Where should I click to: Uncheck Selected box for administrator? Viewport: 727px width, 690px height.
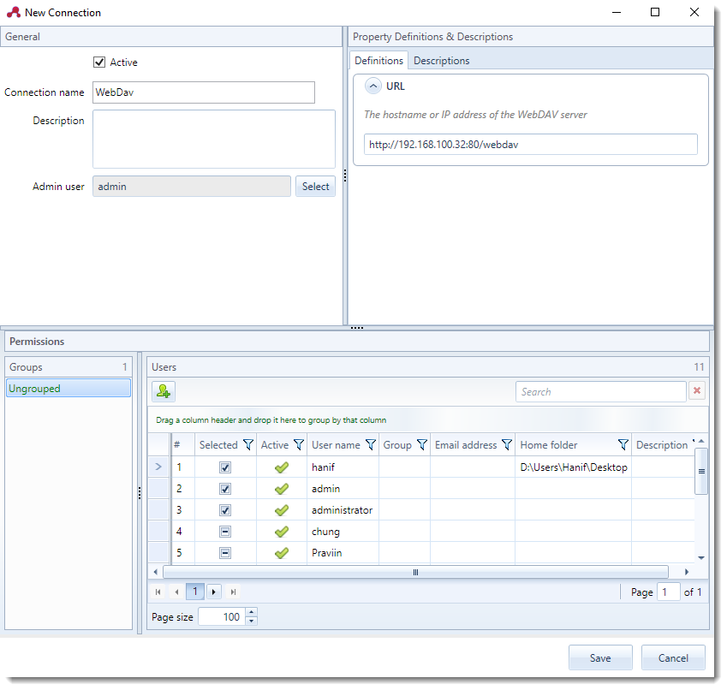(x=225, y=510)
